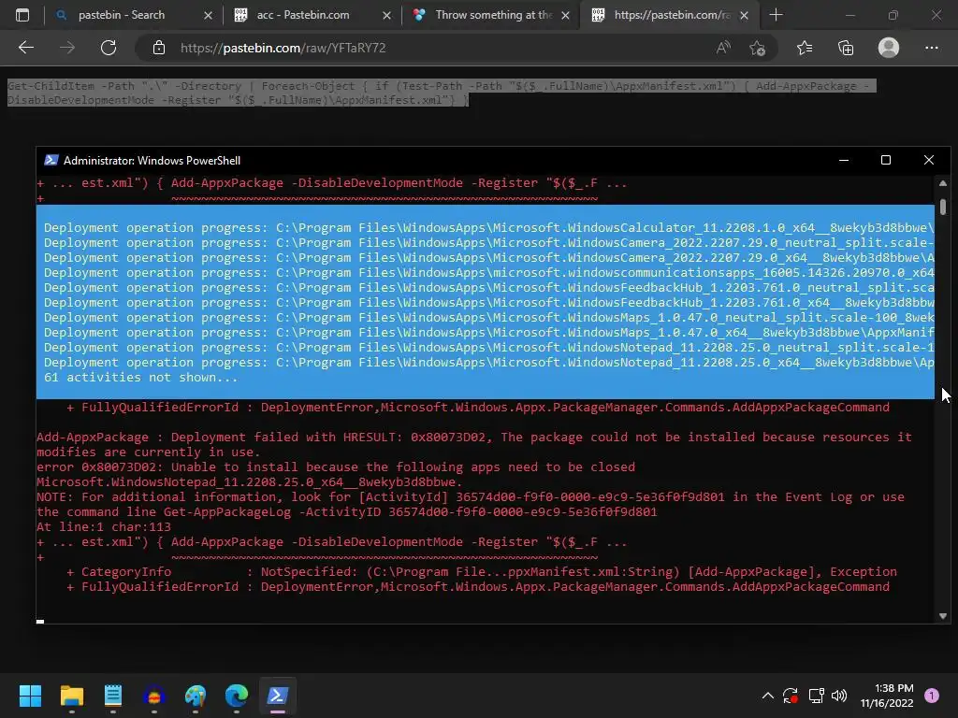
Task: Open network settings tray icon
Action: [816, 696]
